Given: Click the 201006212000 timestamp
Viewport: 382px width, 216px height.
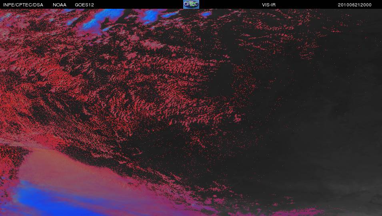Looking at the screenshot, I should pos(354,5).
